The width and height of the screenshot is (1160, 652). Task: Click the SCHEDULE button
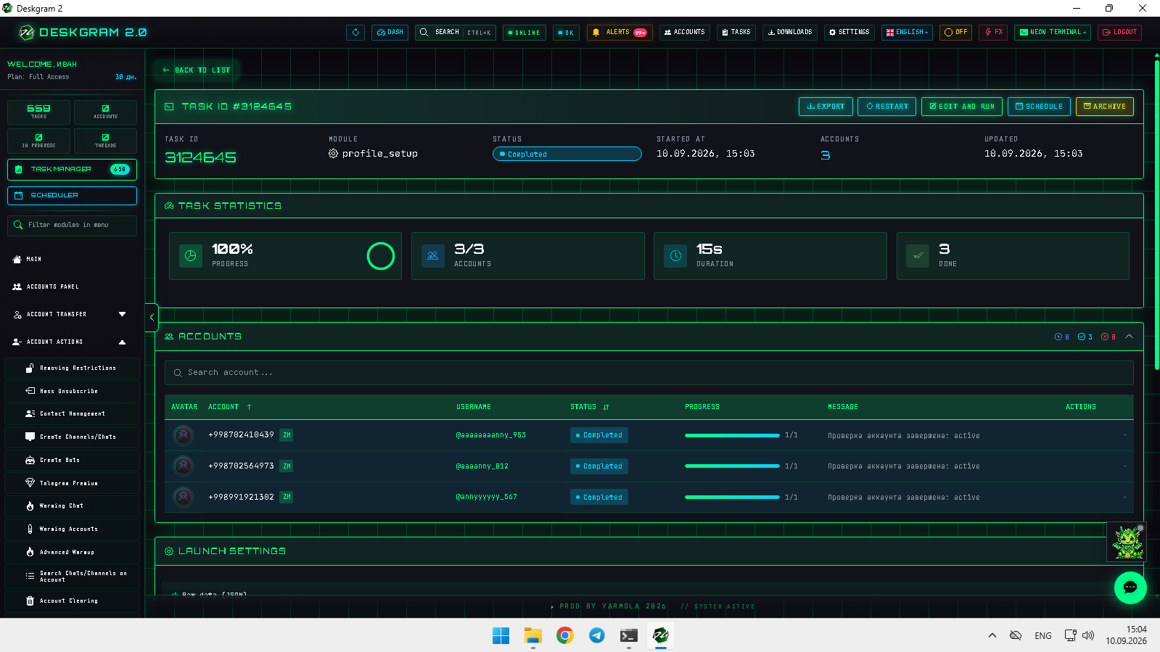coord(1039,107)
